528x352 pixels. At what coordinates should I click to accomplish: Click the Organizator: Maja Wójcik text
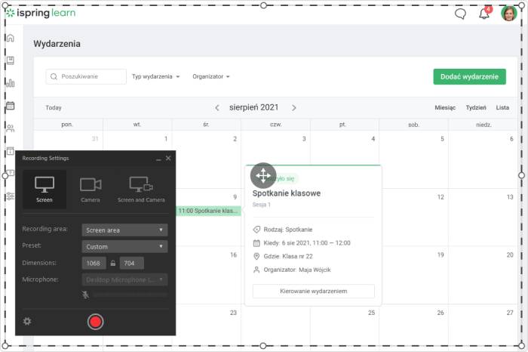(x=297, y=270)
